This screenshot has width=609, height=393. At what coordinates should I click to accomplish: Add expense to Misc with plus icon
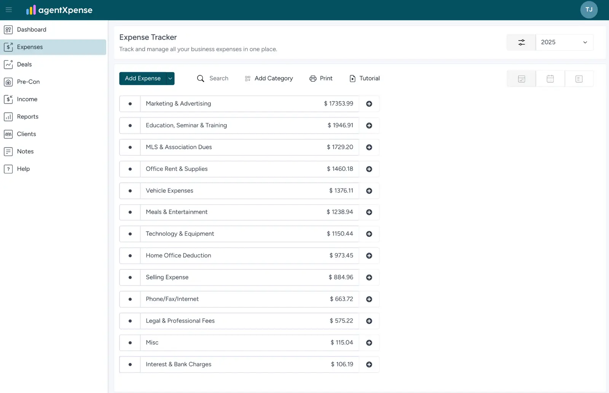[x=369, y=343]
